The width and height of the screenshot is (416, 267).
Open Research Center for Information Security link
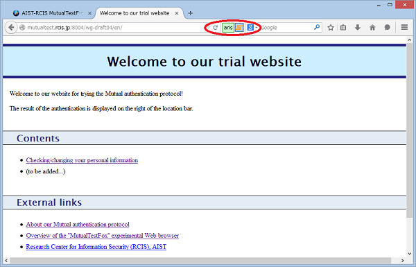pyautogui.click(x=96, y=247)
